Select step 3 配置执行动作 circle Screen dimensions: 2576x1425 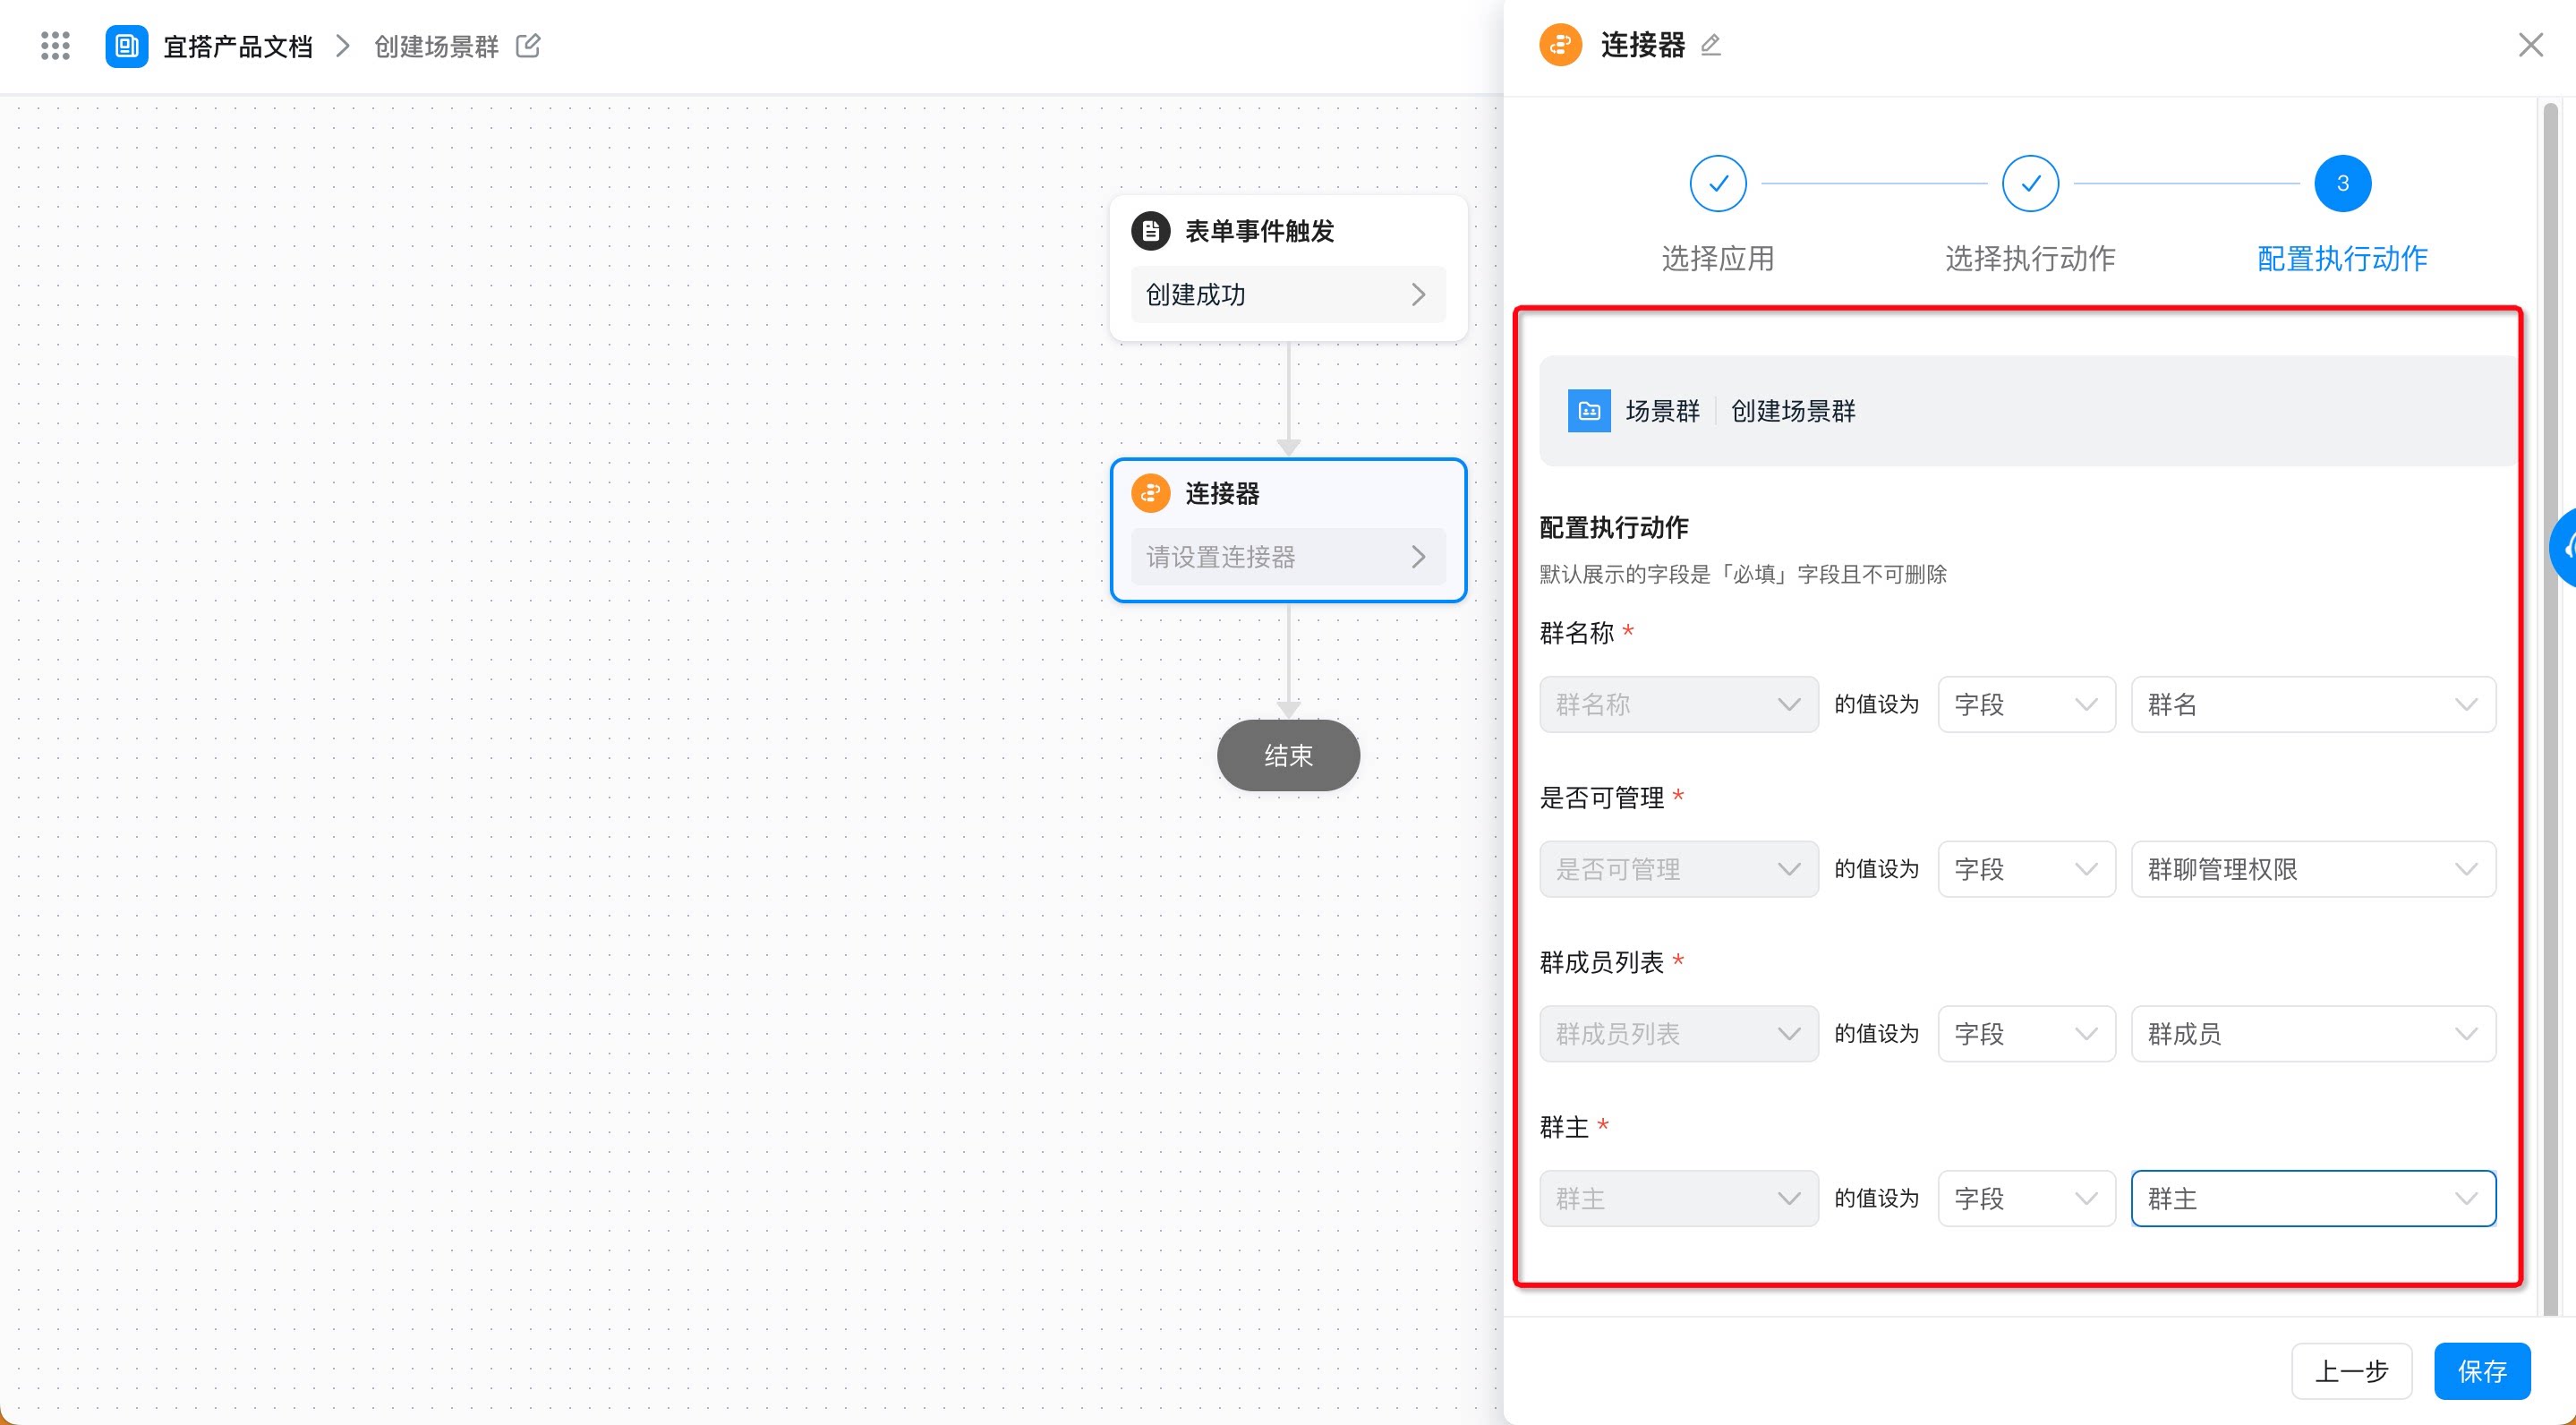2342,183
